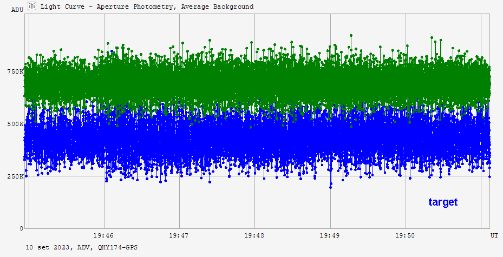The image size is (503, 257).
Task: Click the 19:49 time axis label
Action: (330, 235)
